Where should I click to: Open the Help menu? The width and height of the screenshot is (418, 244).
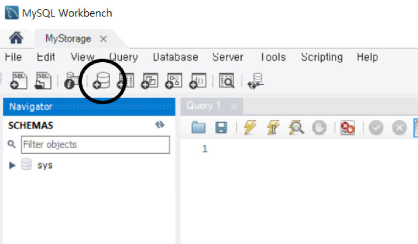pyautogui.click(x=367, y=57)
